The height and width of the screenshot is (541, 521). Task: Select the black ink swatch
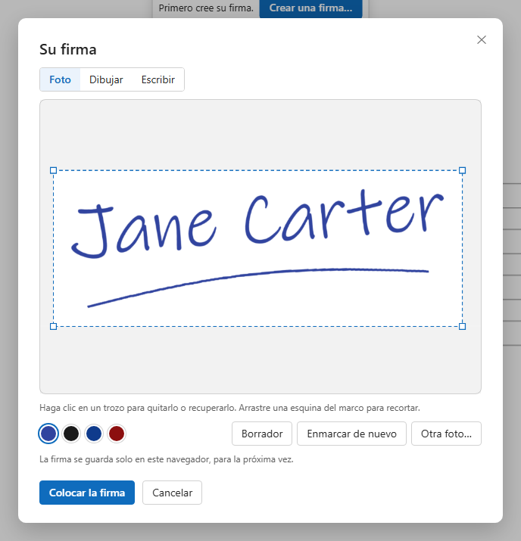71,434
